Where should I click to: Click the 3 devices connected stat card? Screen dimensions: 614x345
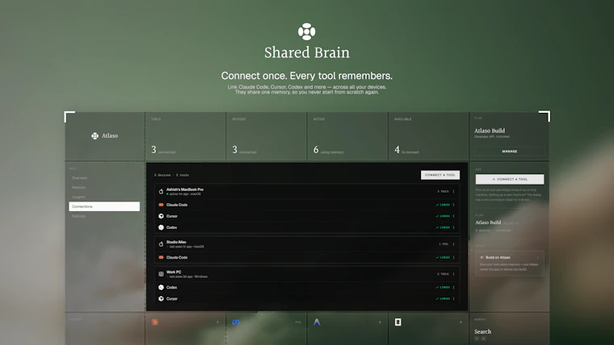267,136
